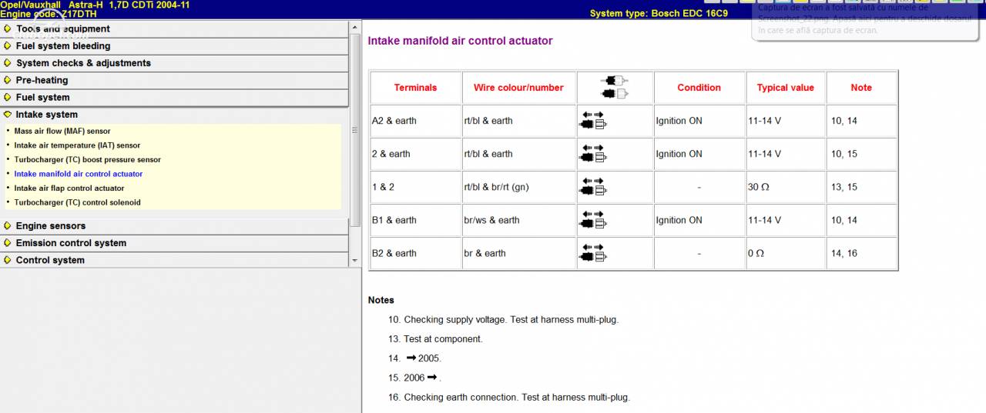Viewport: 986px width, 413px height.
Task: Click connector icon in B2 & earth row
Action: pyautogui.click(x=592, y=253)
